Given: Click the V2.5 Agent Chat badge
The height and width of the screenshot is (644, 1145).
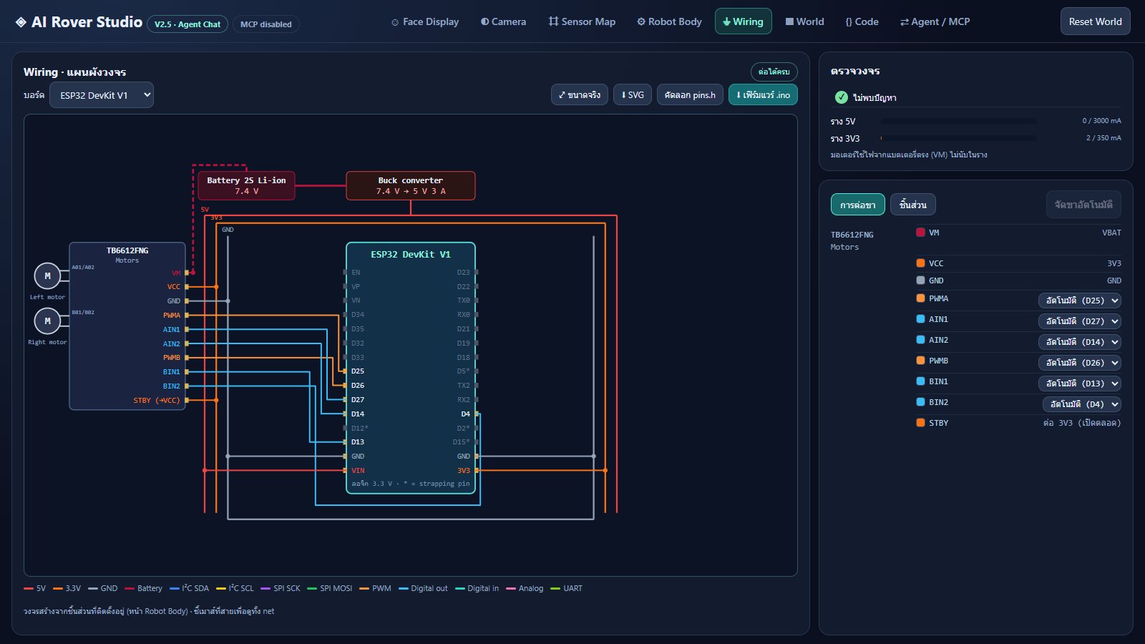Looking at the screenshot, I should point(187,24).
